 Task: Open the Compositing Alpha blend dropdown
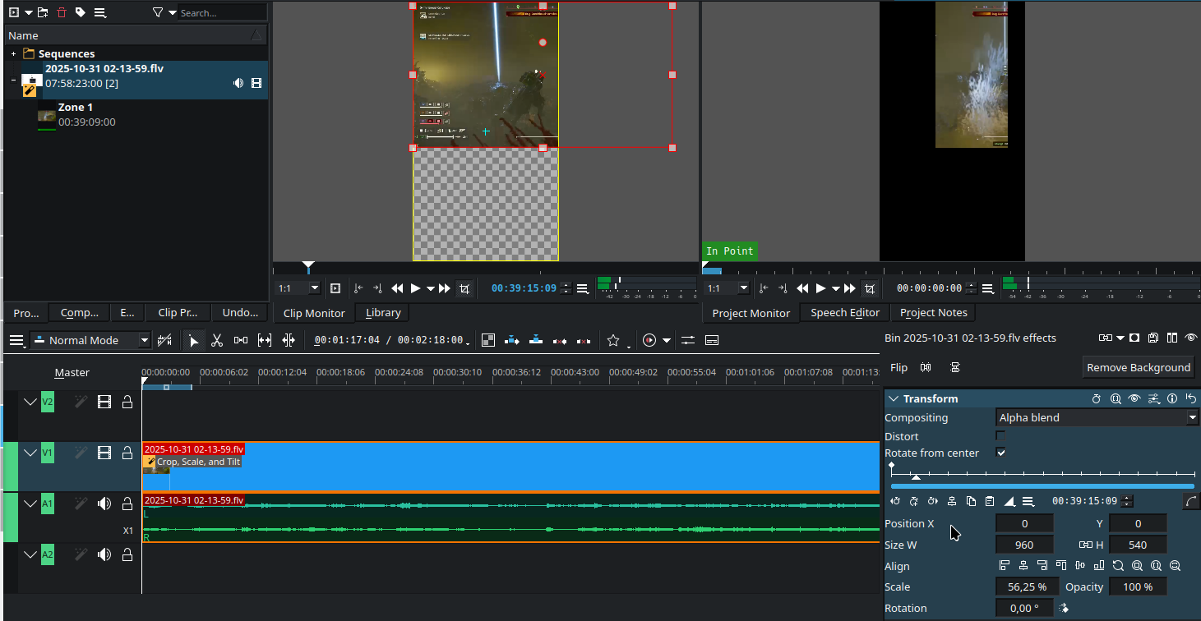(x=1097, y=417)
